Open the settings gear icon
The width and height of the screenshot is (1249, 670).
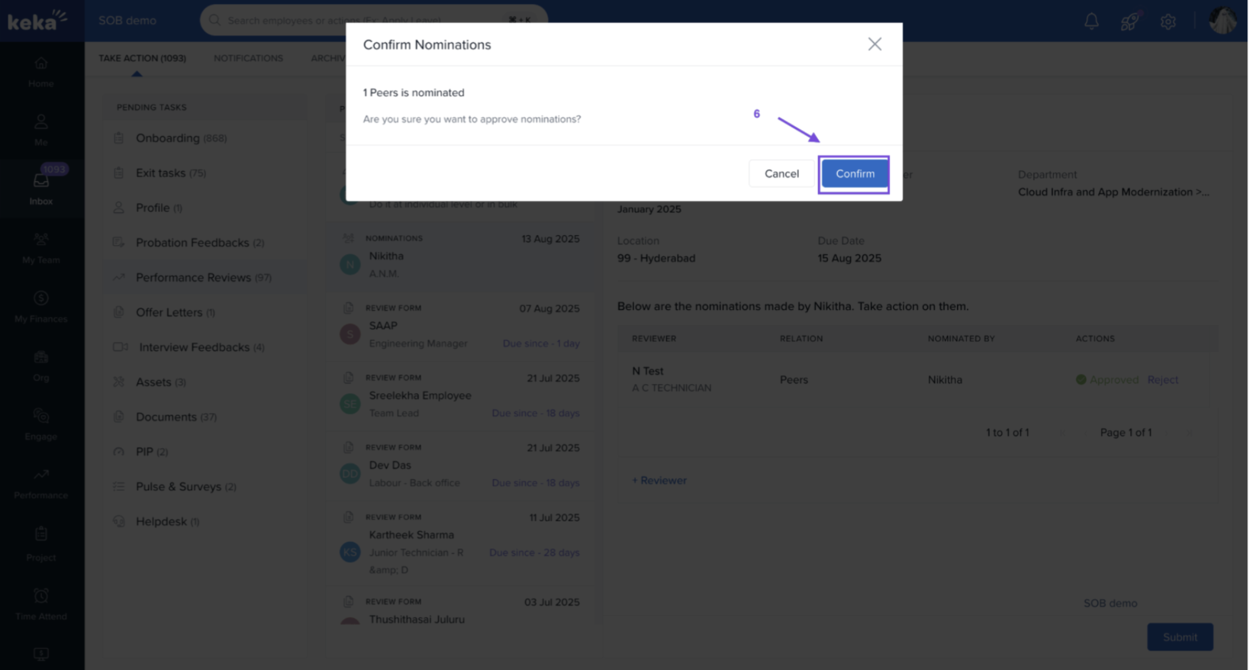[1168, 21]
